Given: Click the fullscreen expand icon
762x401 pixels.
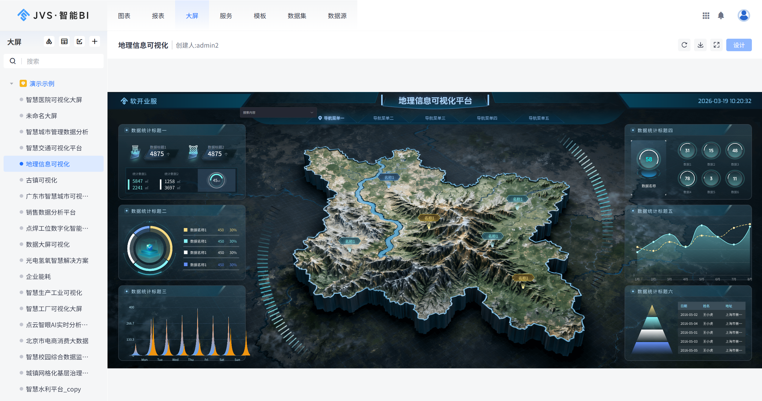Looking at the screenshot, I should tap(716, 45).
